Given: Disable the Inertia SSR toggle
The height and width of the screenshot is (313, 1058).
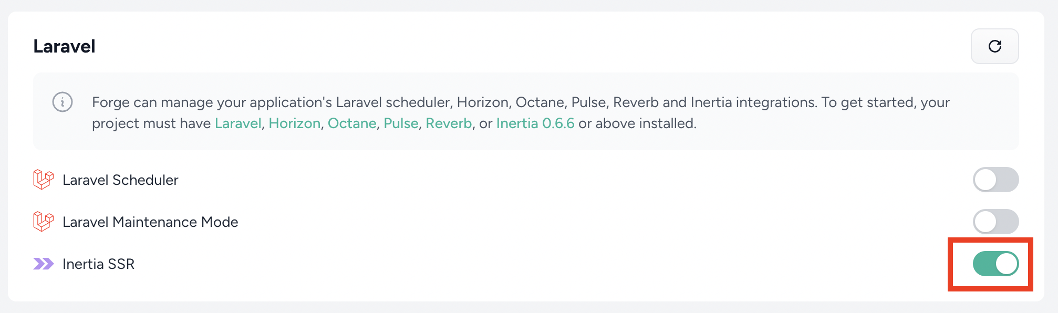Looking at the screenshot, I should click(x=995, y=264).
